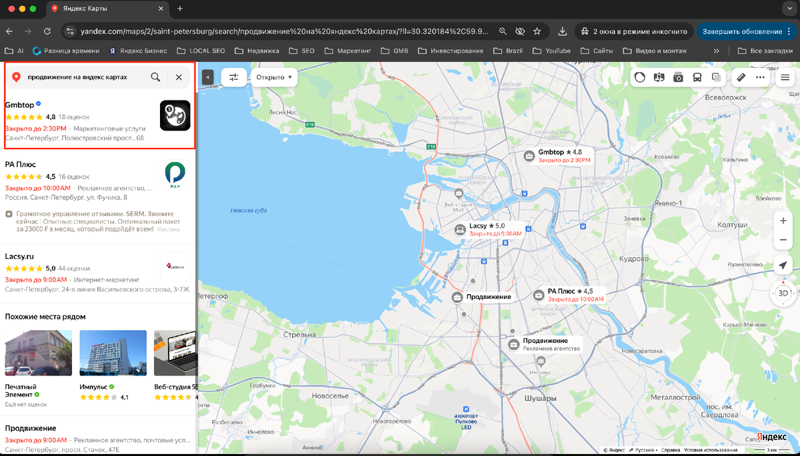Open the Gmbtop listing title
Viewport: 800px width, 456px height.
[19, 105]
